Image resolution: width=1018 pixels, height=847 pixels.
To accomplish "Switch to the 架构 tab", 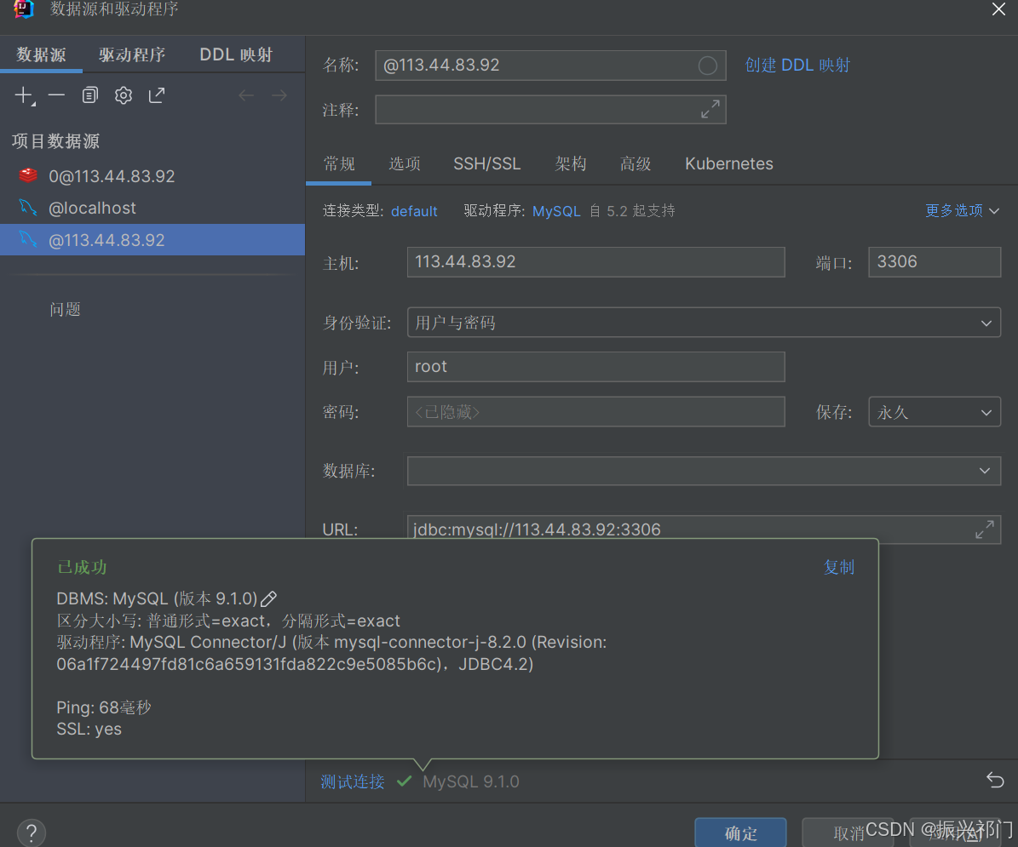I will click(x=571, y=163).
